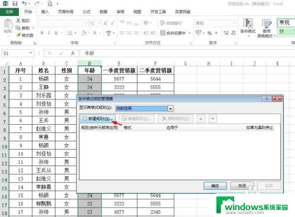Select the 常规 cell style
Viewport: 295px width, 217px height.
tap(286, 22)
